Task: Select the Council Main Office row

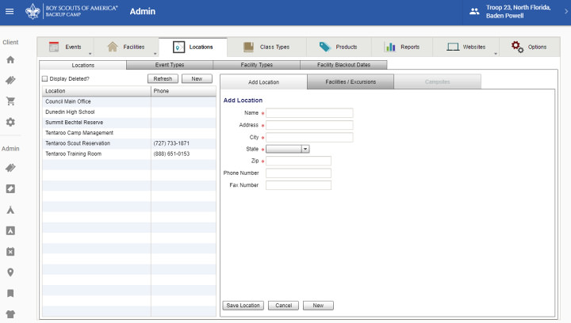Action: tap(129, 101)
